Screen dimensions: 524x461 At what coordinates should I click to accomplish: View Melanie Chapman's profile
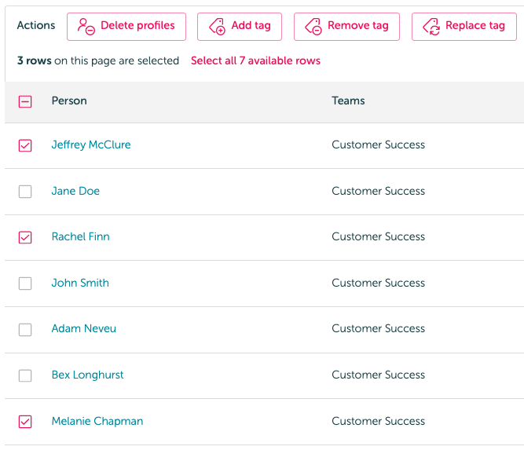tap(97, 421)
